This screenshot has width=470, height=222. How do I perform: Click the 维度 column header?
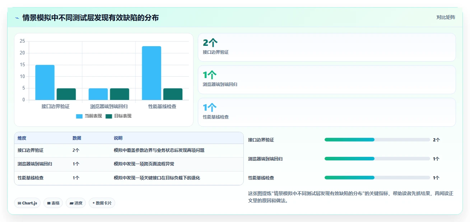coord(22,138)
